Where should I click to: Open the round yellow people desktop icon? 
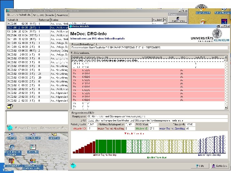[x=203, y=21]
